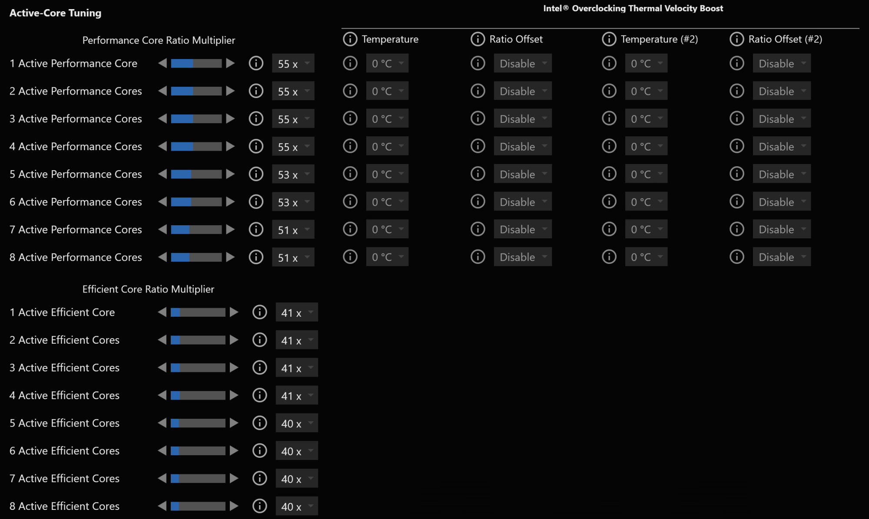Open the 40 x dropdown for 6 Active Efficient Cores

point(297,451)
